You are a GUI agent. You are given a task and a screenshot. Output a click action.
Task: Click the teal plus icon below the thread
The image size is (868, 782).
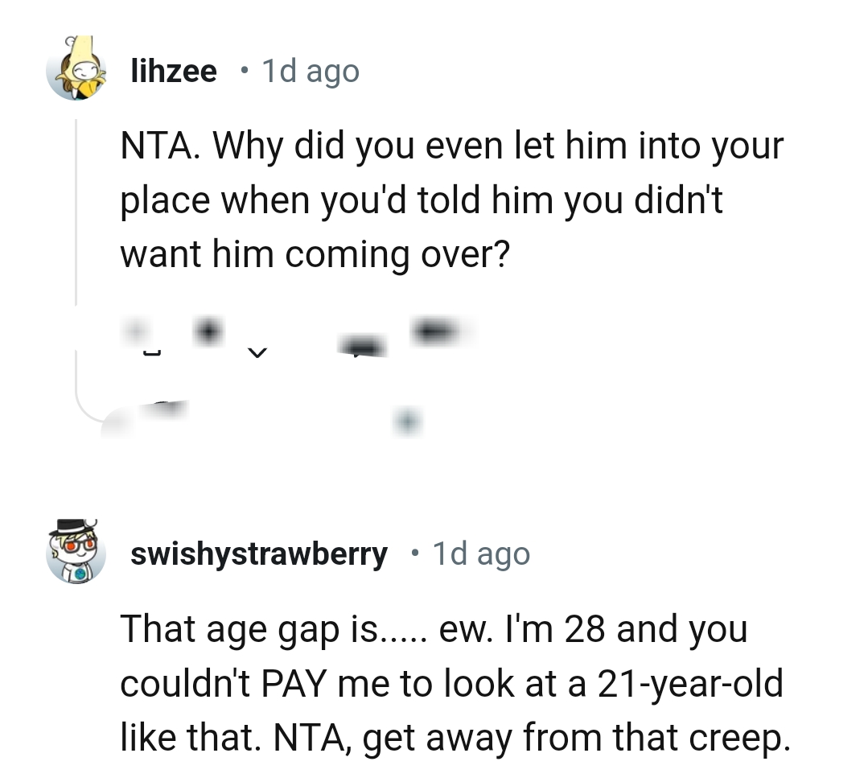click(409, 420)
